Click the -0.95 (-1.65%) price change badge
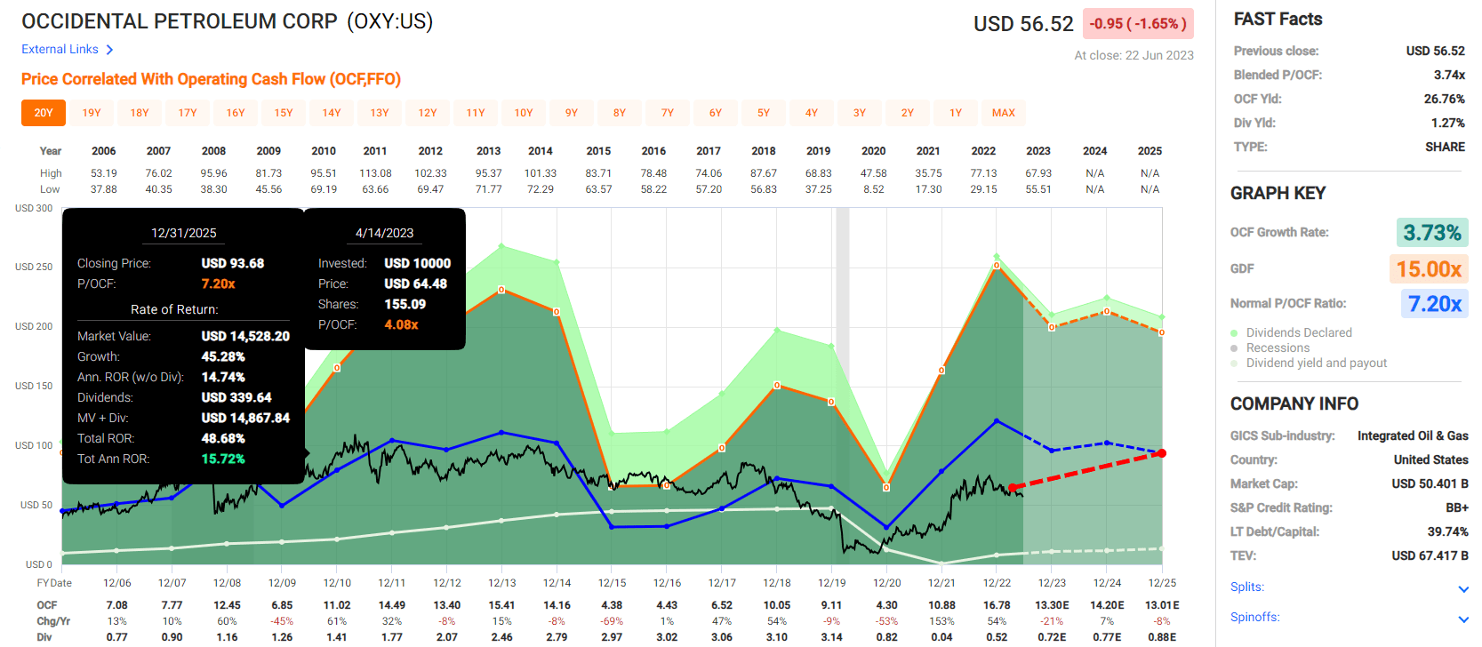Viewport: 1482px width, 647px height. [x=1138, y=24]
